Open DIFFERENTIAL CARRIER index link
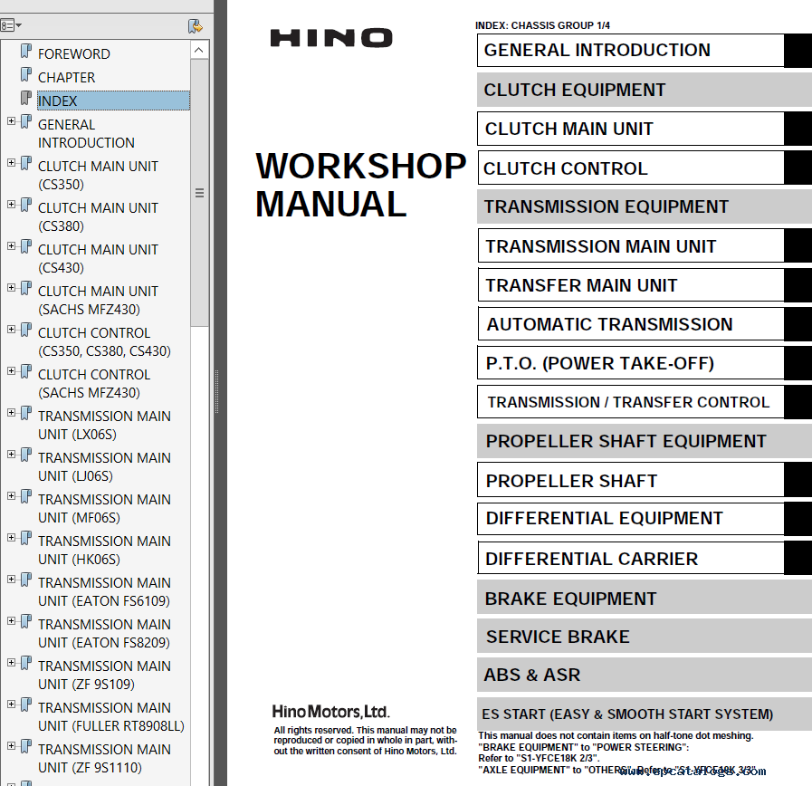Image resolution: width=812 pixels, height=786 pixels. click(631, 559)
